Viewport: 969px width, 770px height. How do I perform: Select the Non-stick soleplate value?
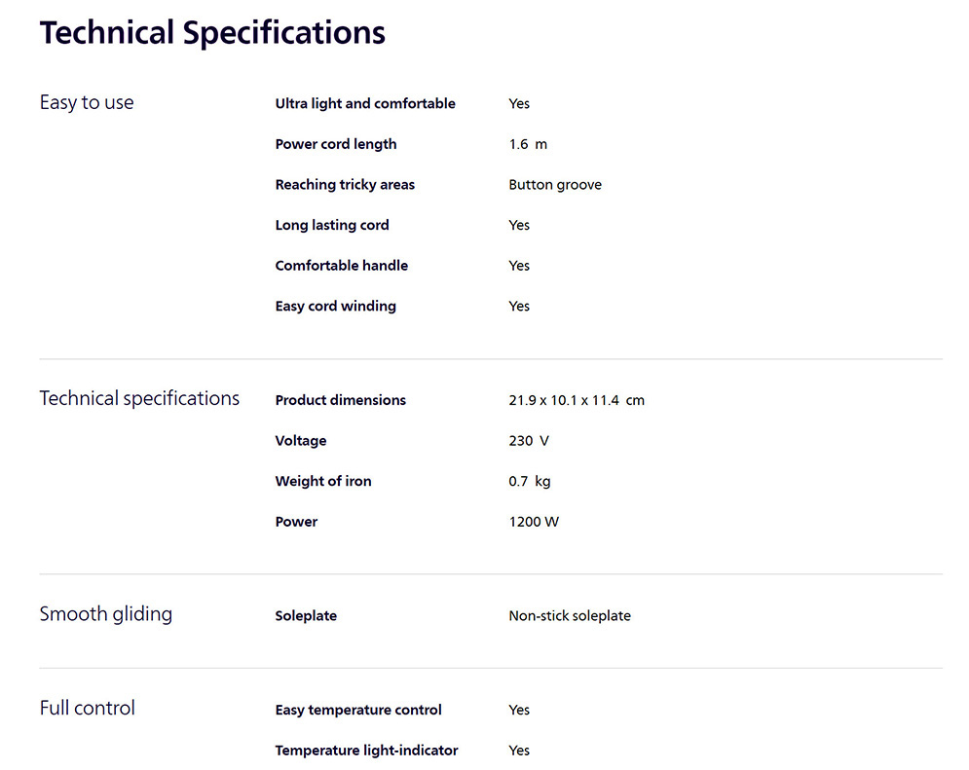(x=570, y=616)
